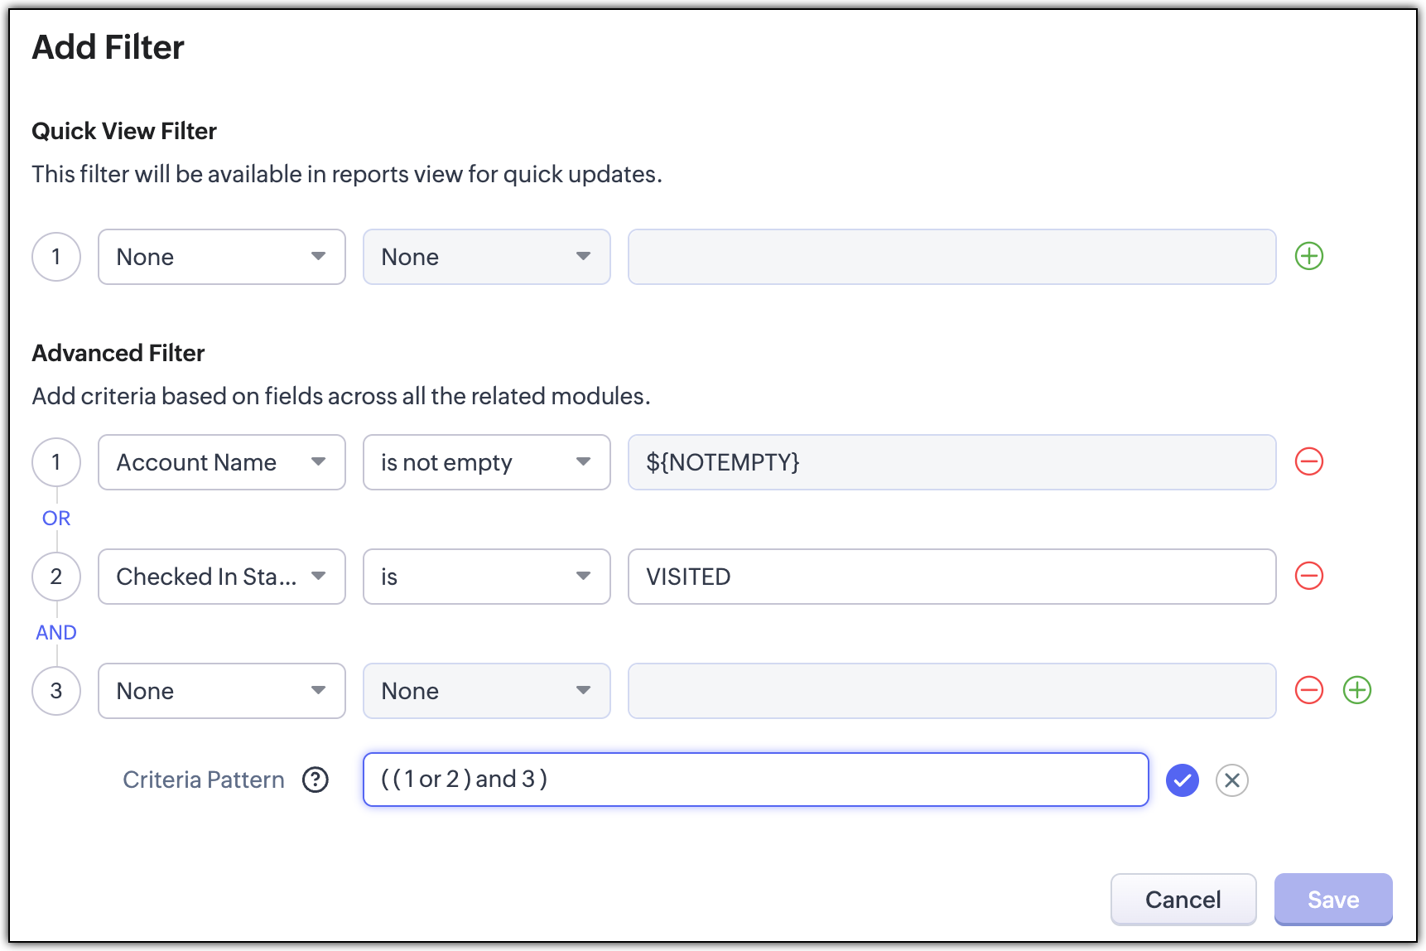Add a new advanced filter row

[1356, 691]
